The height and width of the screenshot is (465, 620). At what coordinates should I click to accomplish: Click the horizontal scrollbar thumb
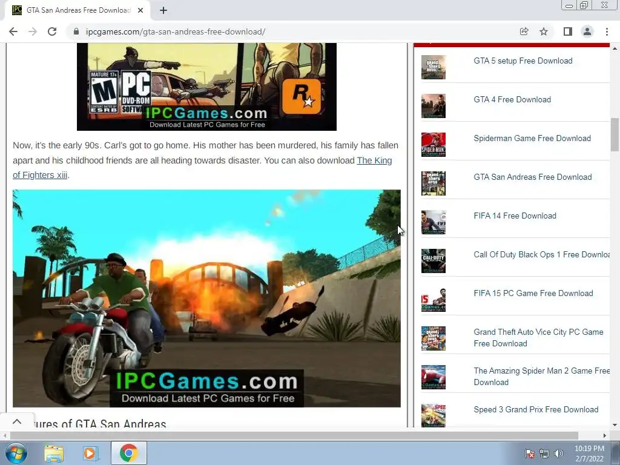294,435
